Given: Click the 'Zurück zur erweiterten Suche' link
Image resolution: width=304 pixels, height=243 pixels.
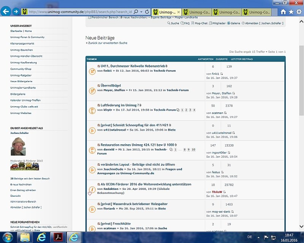Looking at the screenshot, I should [x=106, y=43].
